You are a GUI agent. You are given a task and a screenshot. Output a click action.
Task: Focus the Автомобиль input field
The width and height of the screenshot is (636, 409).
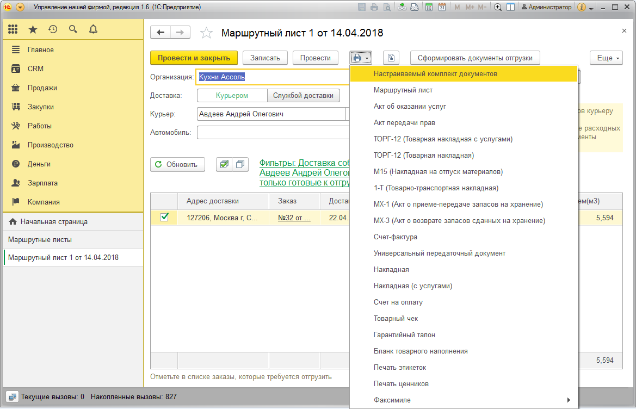coord(273,133)
